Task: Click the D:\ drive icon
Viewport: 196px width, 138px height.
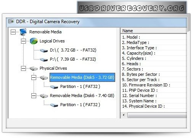Action: (44, 50)
